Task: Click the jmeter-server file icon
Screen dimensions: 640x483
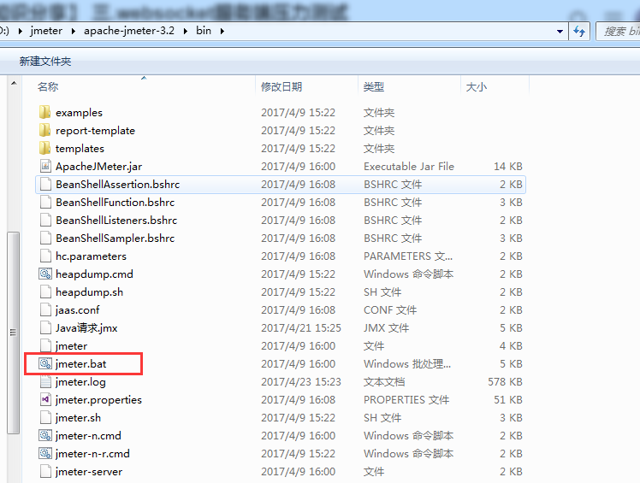Action: click(x=45, y=471)
